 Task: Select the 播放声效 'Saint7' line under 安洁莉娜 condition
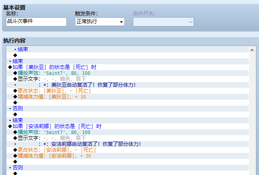(x=128, y=132)
